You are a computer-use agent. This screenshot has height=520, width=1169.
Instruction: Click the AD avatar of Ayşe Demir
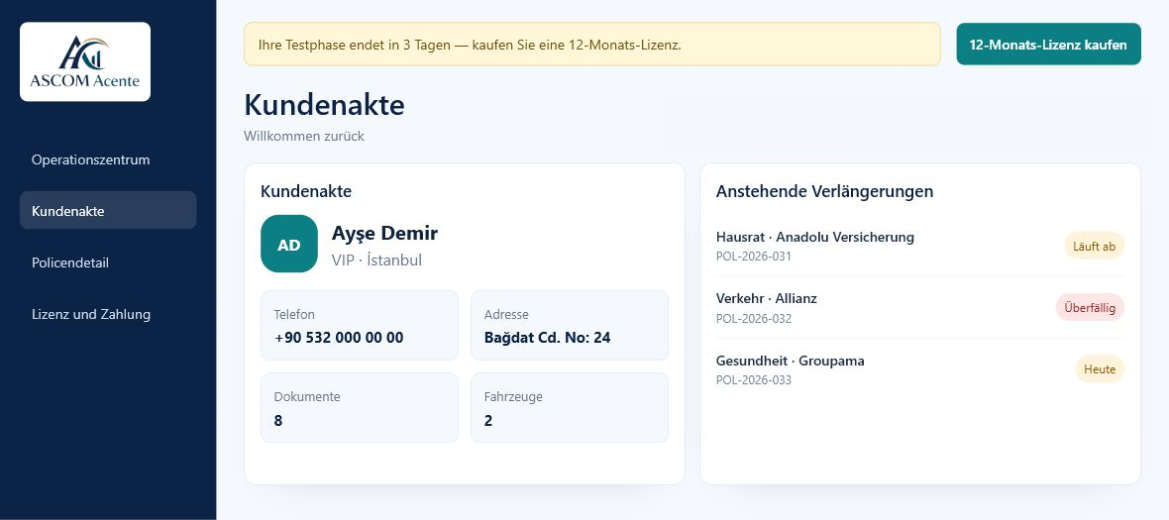[x=289, y=244]
